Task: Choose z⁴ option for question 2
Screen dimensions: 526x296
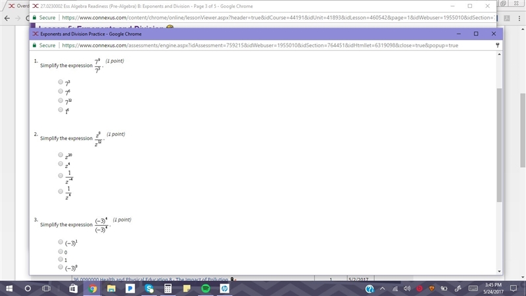Action: [60, 164]
